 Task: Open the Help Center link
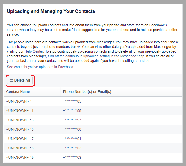tap(34, 51)
